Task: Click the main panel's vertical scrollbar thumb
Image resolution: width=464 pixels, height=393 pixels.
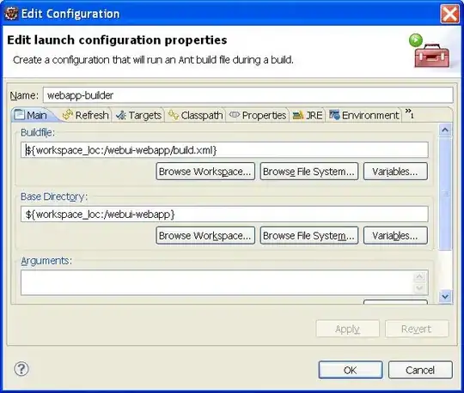Action: 445,193
